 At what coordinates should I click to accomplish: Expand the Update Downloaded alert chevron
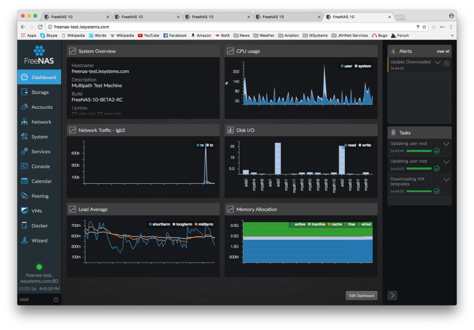pos(437,62)
